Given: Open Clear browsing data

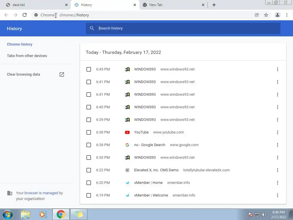Looking at the screenshot, I should point(23,74).
